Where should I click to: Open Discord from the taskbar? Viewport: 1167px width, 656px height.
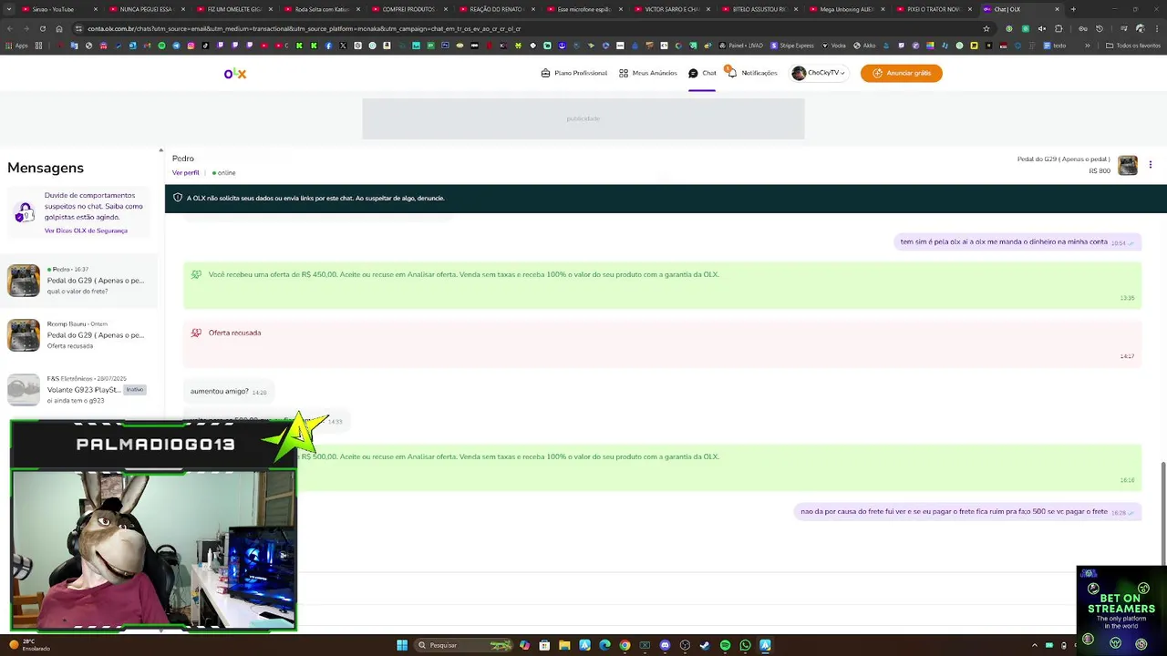click(x=665, y=645)
